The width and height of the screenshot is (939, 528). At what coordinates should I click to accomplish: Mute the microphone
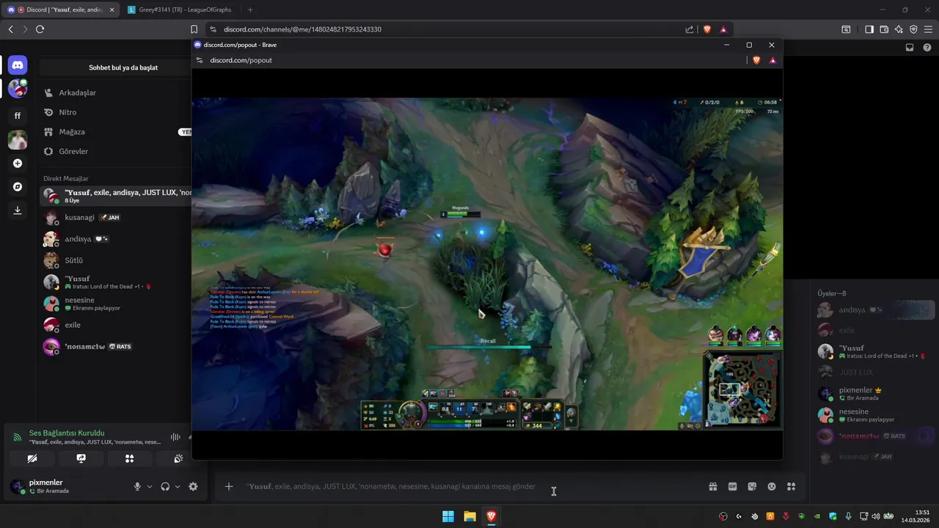point(137,486)
